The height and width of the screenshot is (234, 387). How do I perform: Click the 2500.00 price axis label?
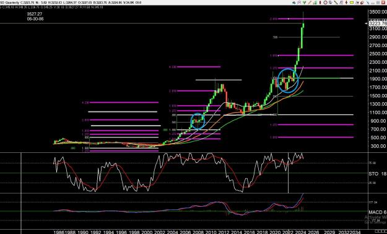378,54
